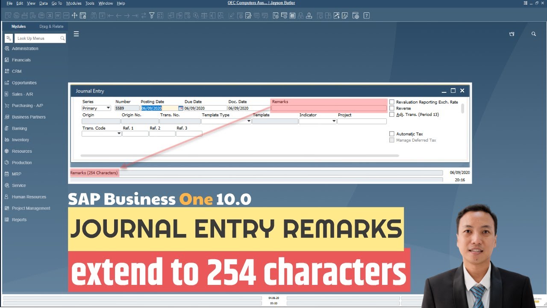Click the Journal Entry vertical scrollbar
Image resolution: width=547 pixels, height=308 pixels.
(x=462, y=108)
